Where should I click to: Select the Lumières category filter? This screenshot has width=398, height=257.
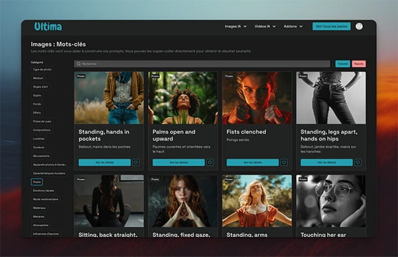tap(38, 139)
